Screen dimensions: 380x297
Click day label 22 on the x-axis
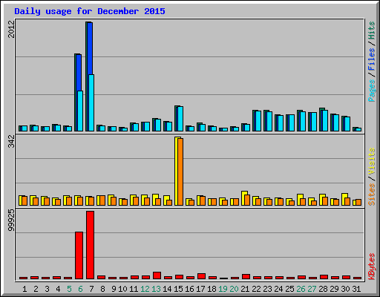click(256, 289)
